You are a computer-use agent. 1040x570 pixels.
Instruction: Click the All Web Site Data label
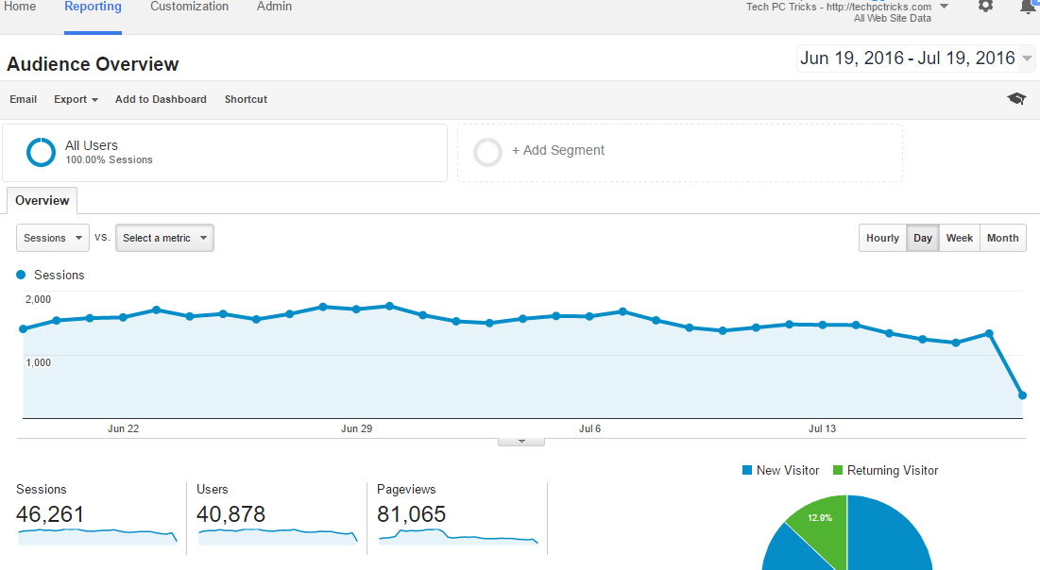point(892,19)
